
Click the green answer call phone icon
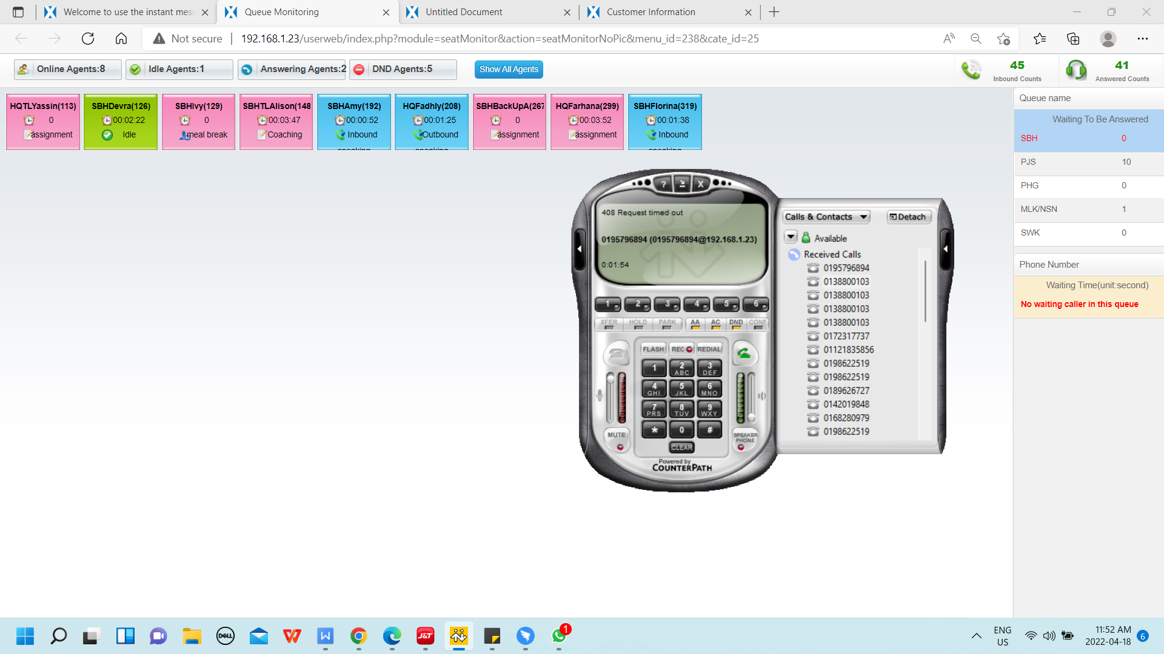point(744,354)
